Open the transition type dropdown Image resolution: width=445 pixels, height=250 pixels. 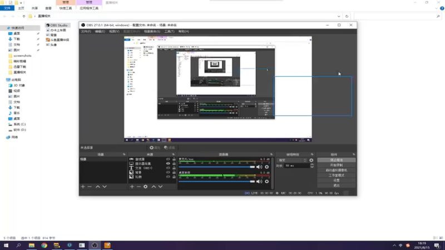pyautogui.click(x=292, y=160)
